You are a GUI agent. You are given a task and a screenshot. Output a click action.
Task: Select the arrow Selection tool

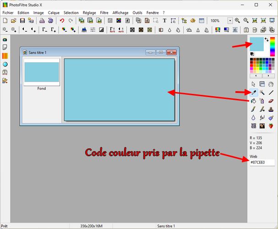coord(254,84)
